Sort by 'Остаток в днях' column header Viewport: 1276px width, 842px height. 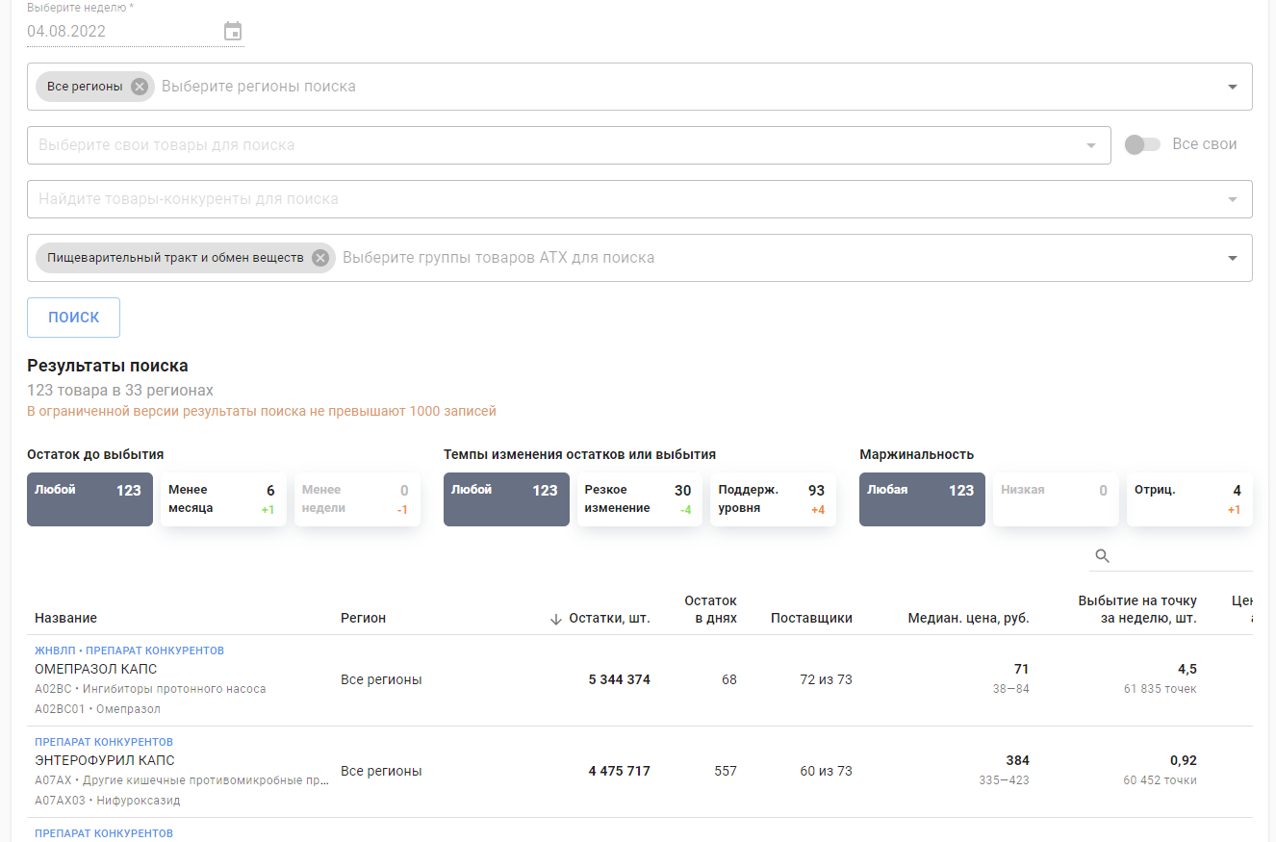(x=710, y=609)
